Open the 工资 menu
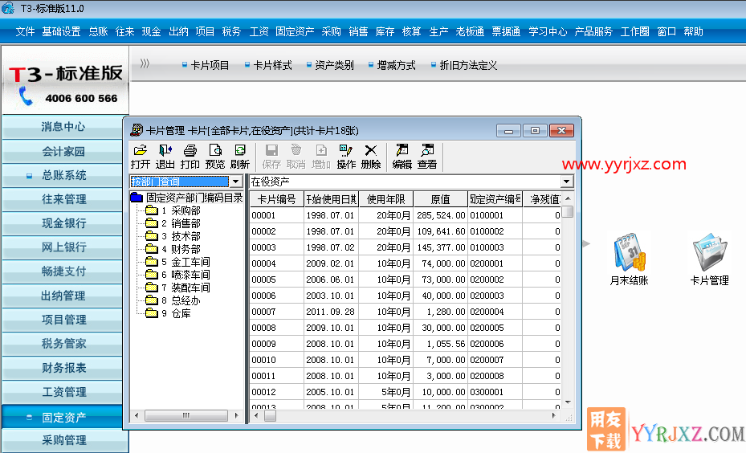 click(259, 32)
